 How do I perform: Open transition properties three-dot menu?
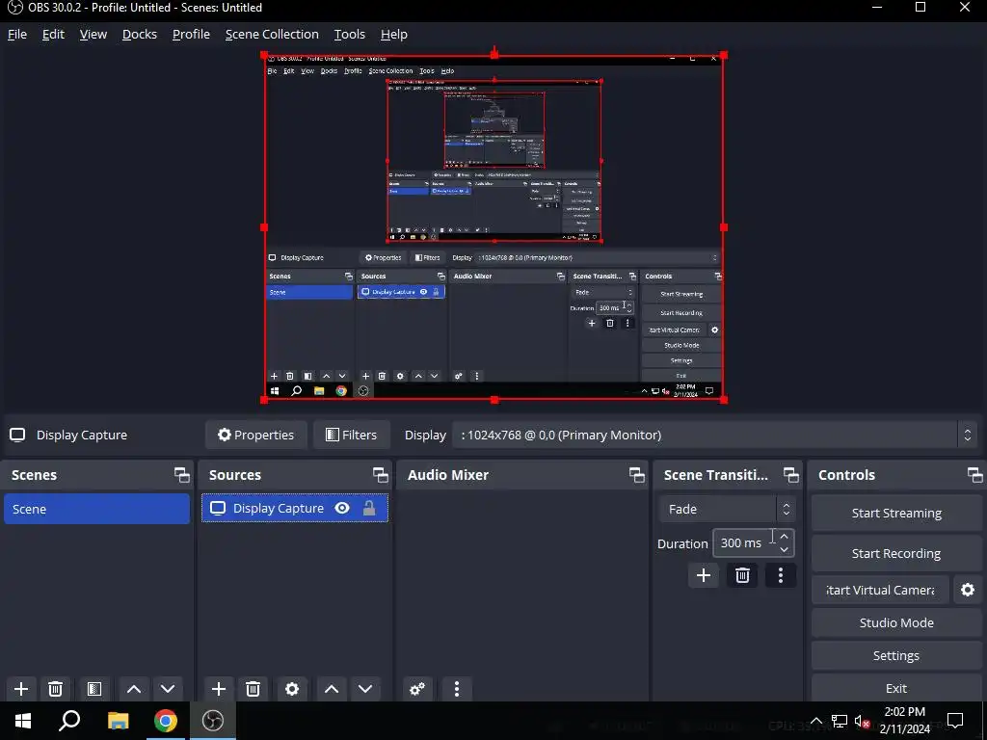click(x=781, y=575)
